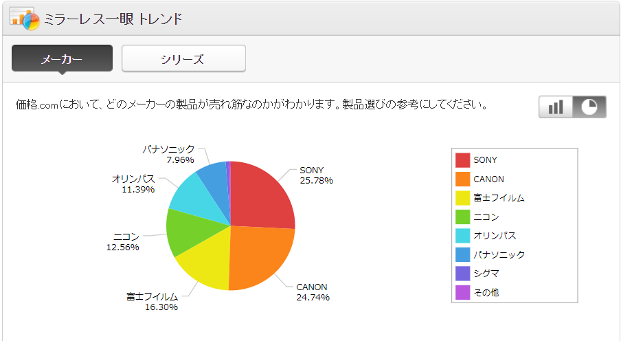621x341 pixels.
Task: Select オリンパス text in the legend
Action: coord(495,236)
